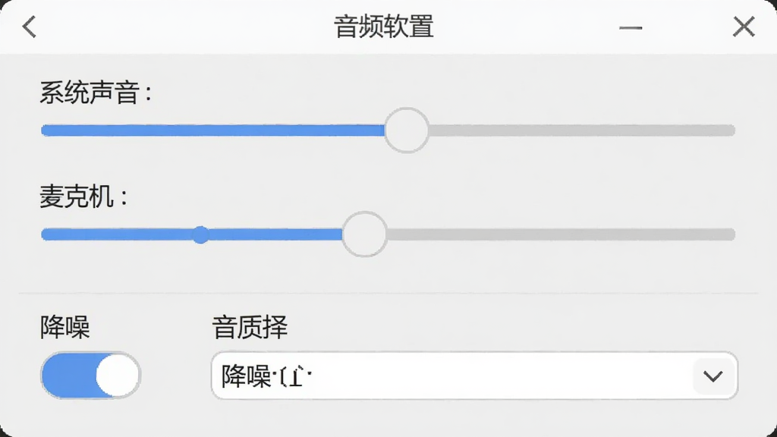Viewport: 777px width, 437px height.
Task: Click blue filled part of 系统声音 slider
Action: [212, 130]
